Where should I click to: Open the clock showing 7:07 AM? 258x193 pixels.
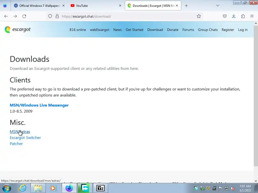(245, 188)
